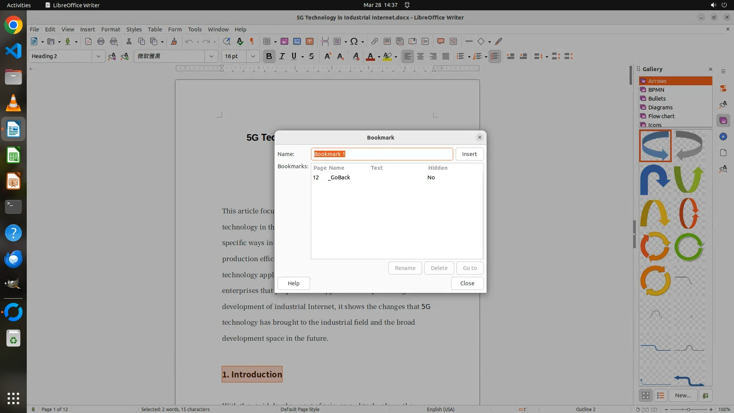Open the font color dropdown arrow
The image size is (734, 413).
[379, 57]
